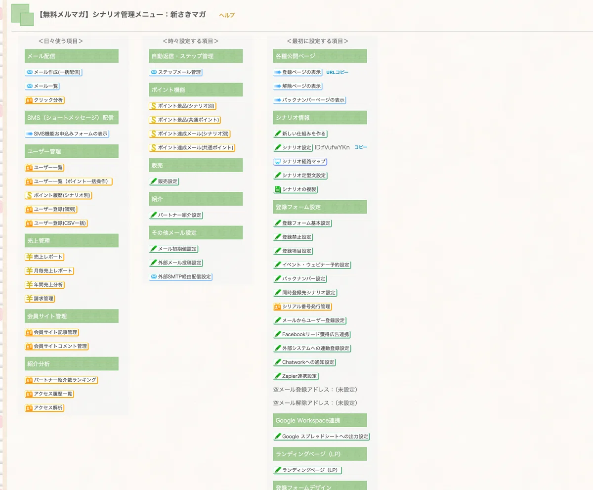
Task: Open Facebookリード獲得広告連携
Action: 312,334
